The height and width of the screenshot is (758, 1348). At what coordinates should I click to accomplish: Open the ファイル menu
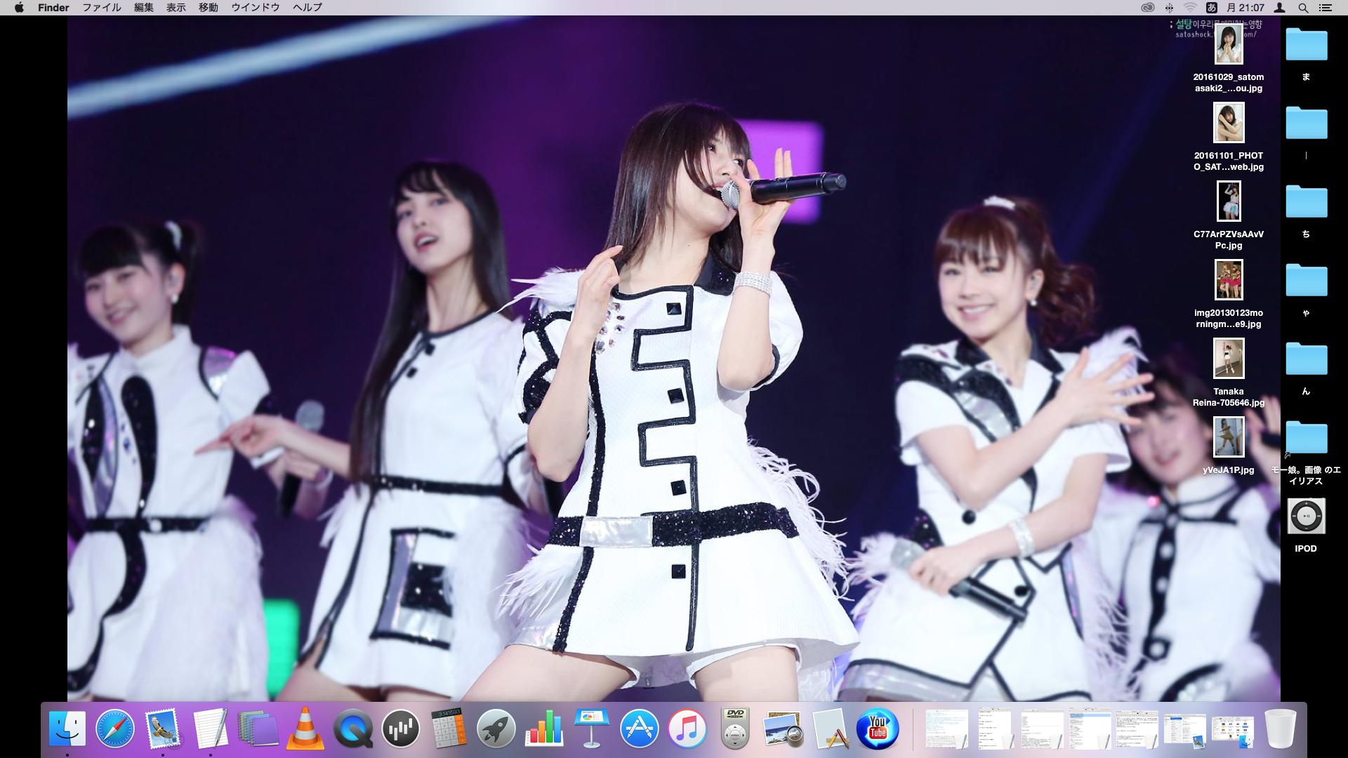[102, 8]
